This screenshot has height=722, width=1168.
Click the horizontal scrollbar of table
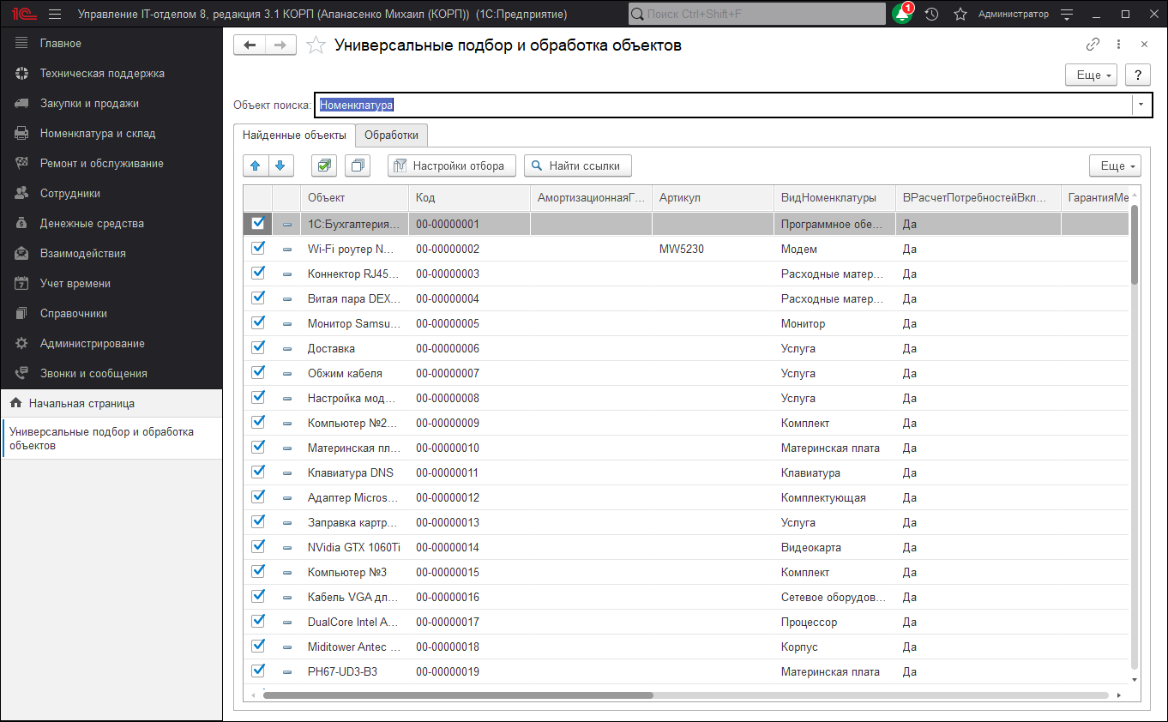tap(458, 695)
